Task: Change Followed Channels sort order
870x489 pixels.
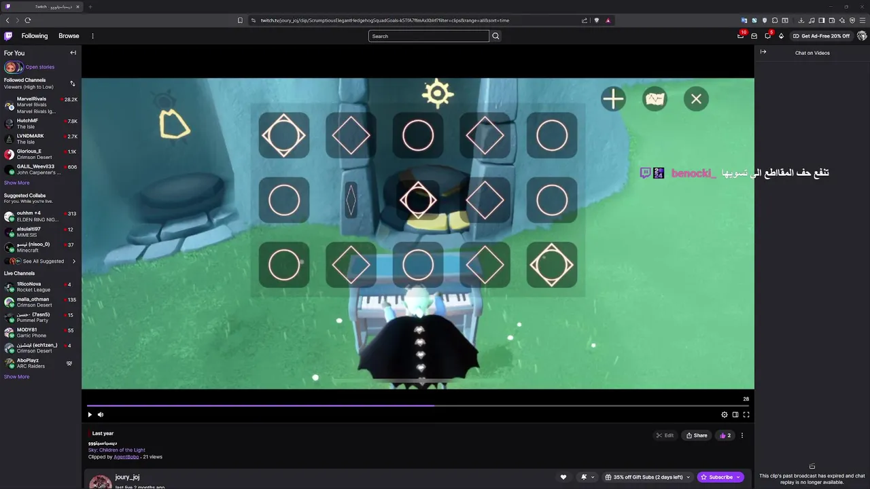Action: tap(73, 84)
